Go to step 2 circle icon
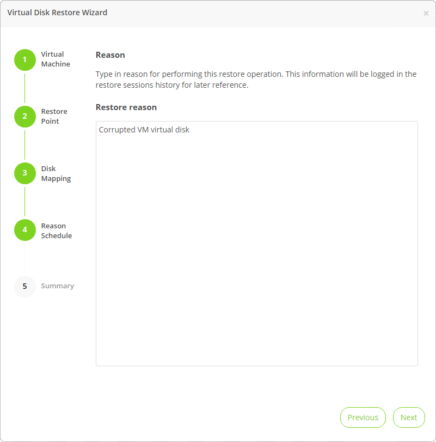Viewport: 436px width, 442px height. coord(25,117)
